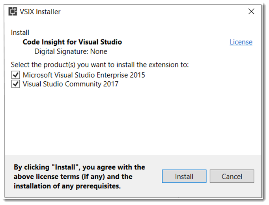This screenshot has width=269, height=205.
Task: Click the VSIX Installer title bar icon
Action: [13, 11]
